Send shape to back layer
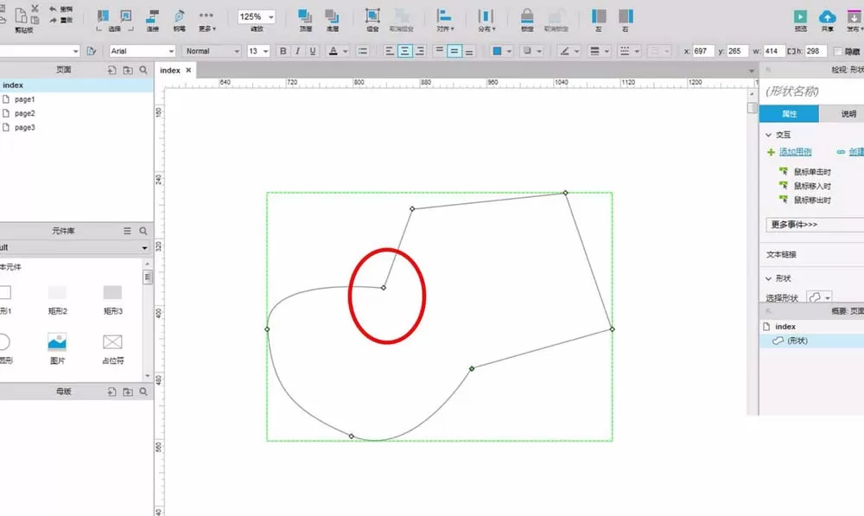864x516 pixels. pyautogui.click(x=333, y=20)
